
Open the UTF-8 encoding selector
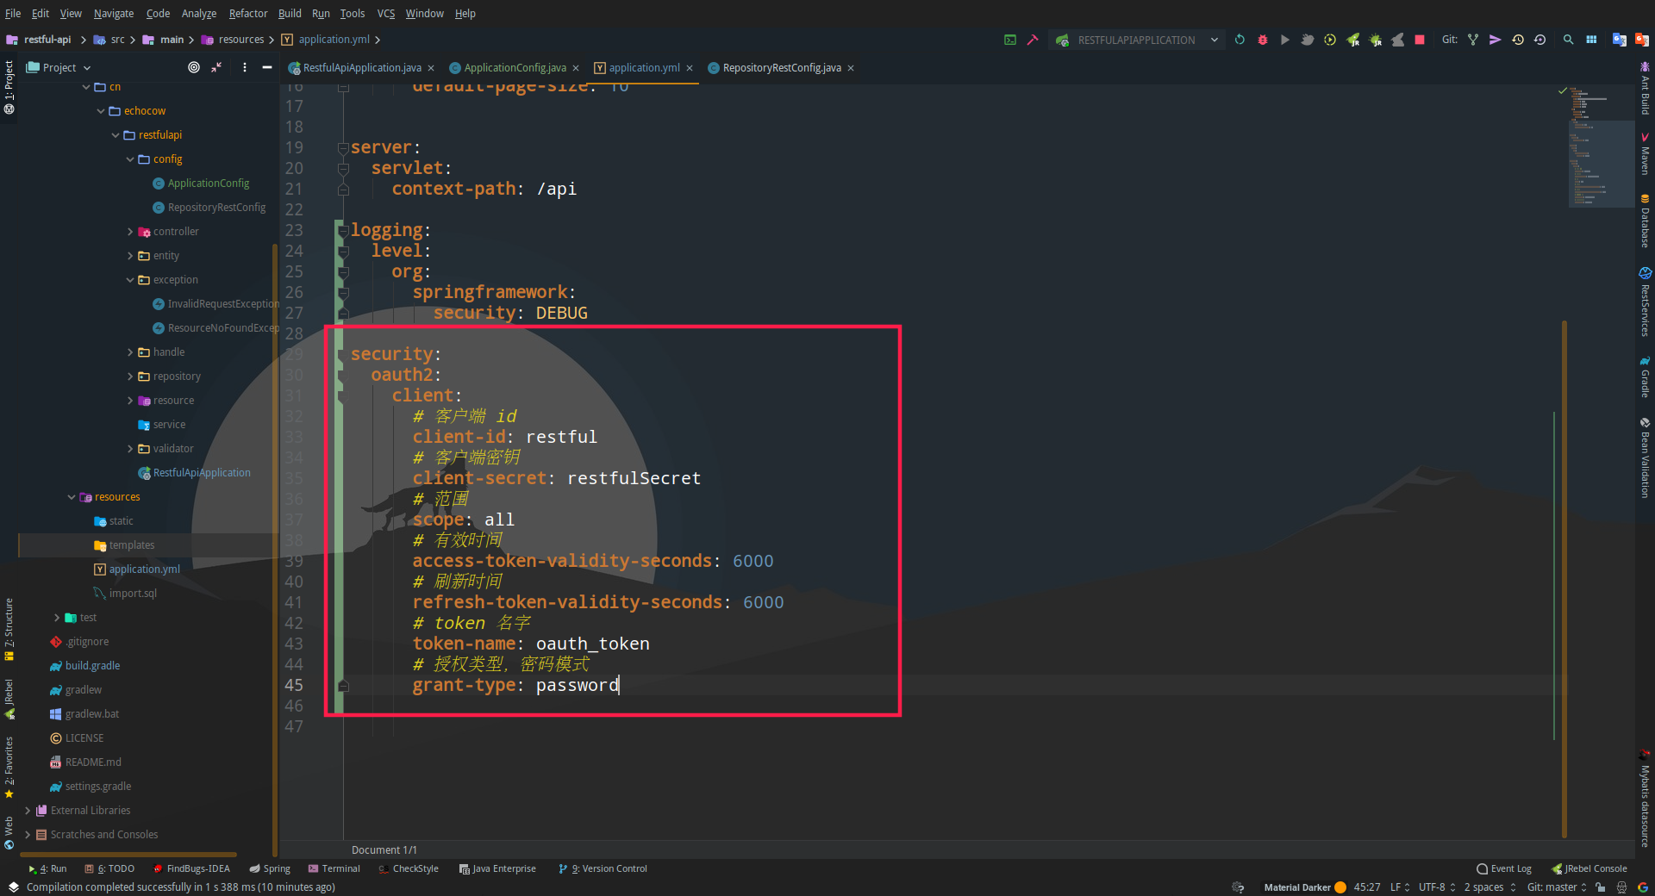[x=1437, y=887]
